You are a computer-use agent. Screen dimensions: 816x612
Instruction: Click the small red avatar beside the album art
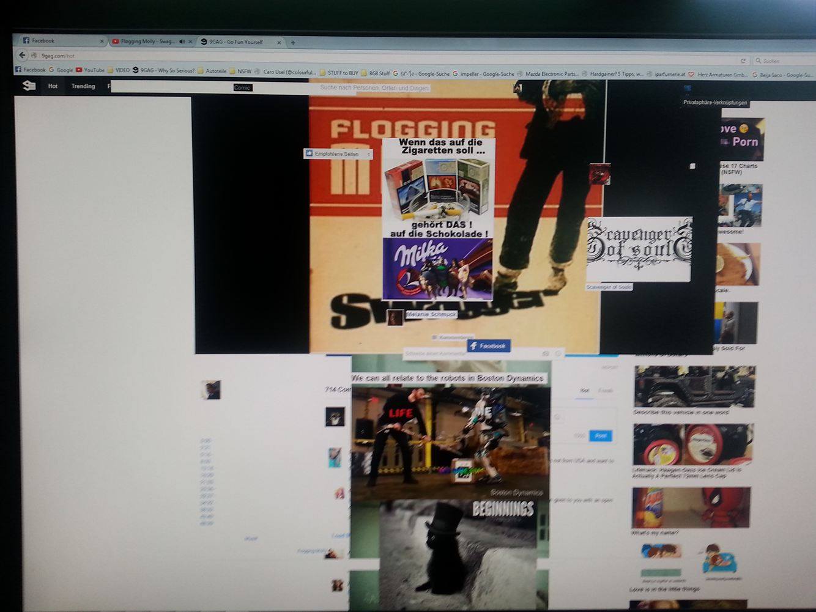tap(599, 174)
